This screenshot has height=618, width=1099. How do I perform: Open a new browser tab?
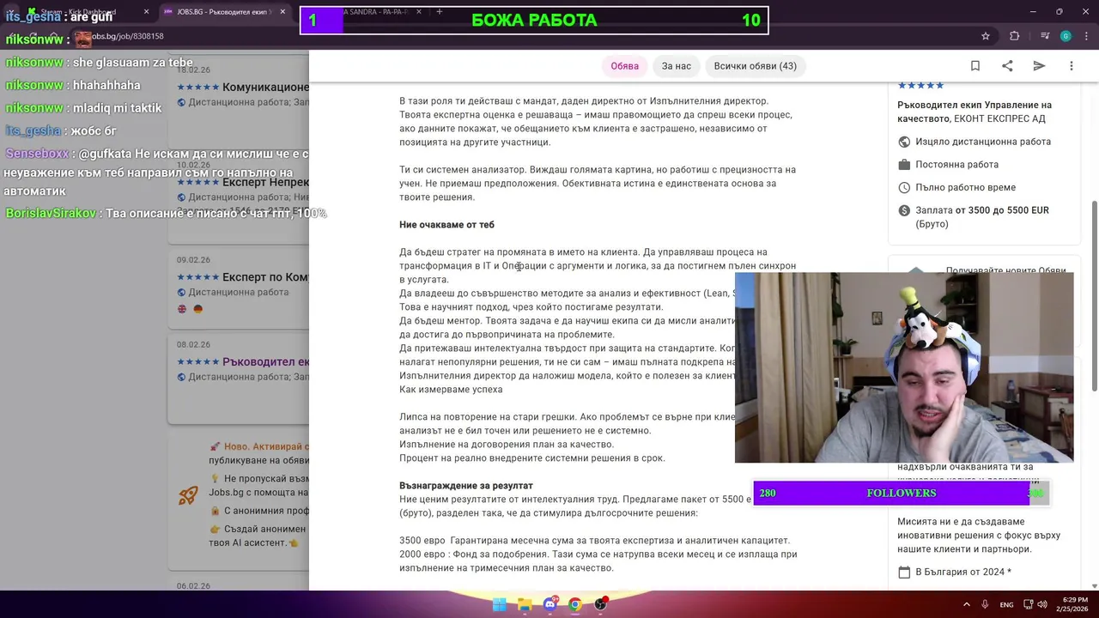[x=439, y=12]
